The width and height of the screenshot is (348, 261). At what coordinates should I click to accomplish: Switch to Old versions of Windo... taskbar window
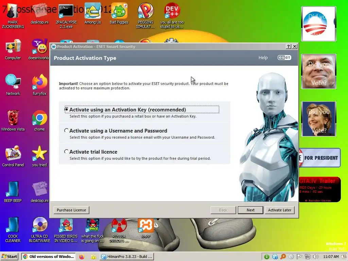click(48, 257)
